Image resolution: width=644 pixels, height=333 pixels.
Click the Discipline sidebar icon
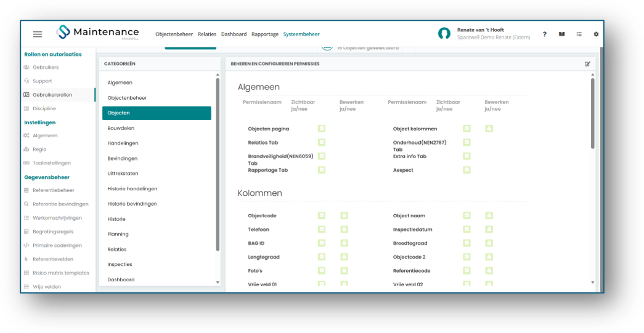click(26, 109)
